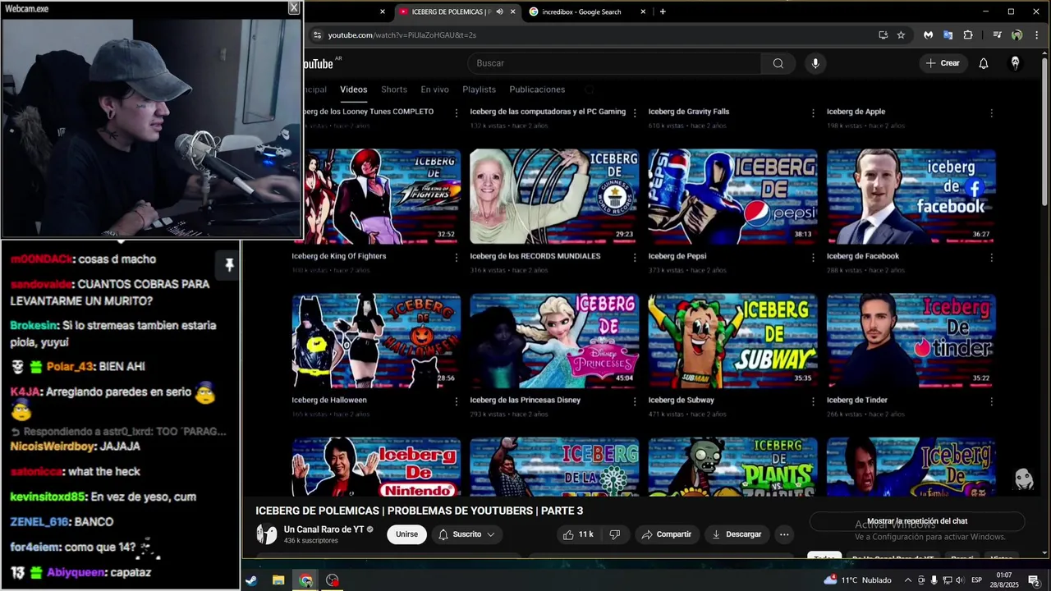Image resolution: width=1051 pixels, height=591 pixels.
Task: Click the Chrome taskbar icon
Action: [x=305, y=580]
